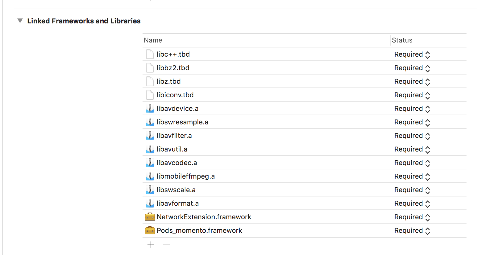The image size is (477, 255).
Task: Click the NetworkExtension.framework toolbox icon
Action: (150, 217)
